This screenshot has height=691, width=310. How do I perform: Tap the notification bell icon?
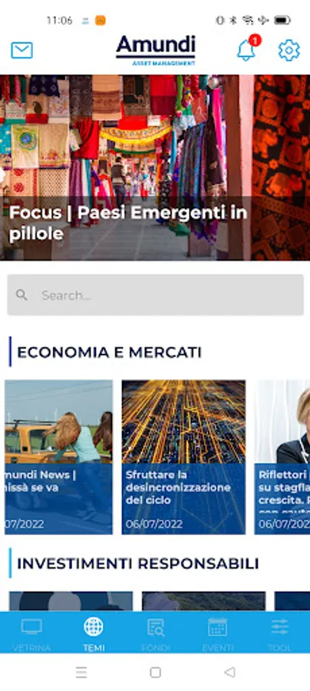(x=246, y=50)
